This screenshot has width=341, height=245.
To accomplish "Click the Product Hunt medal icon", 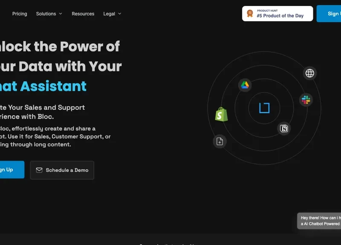I will point(250,14).
